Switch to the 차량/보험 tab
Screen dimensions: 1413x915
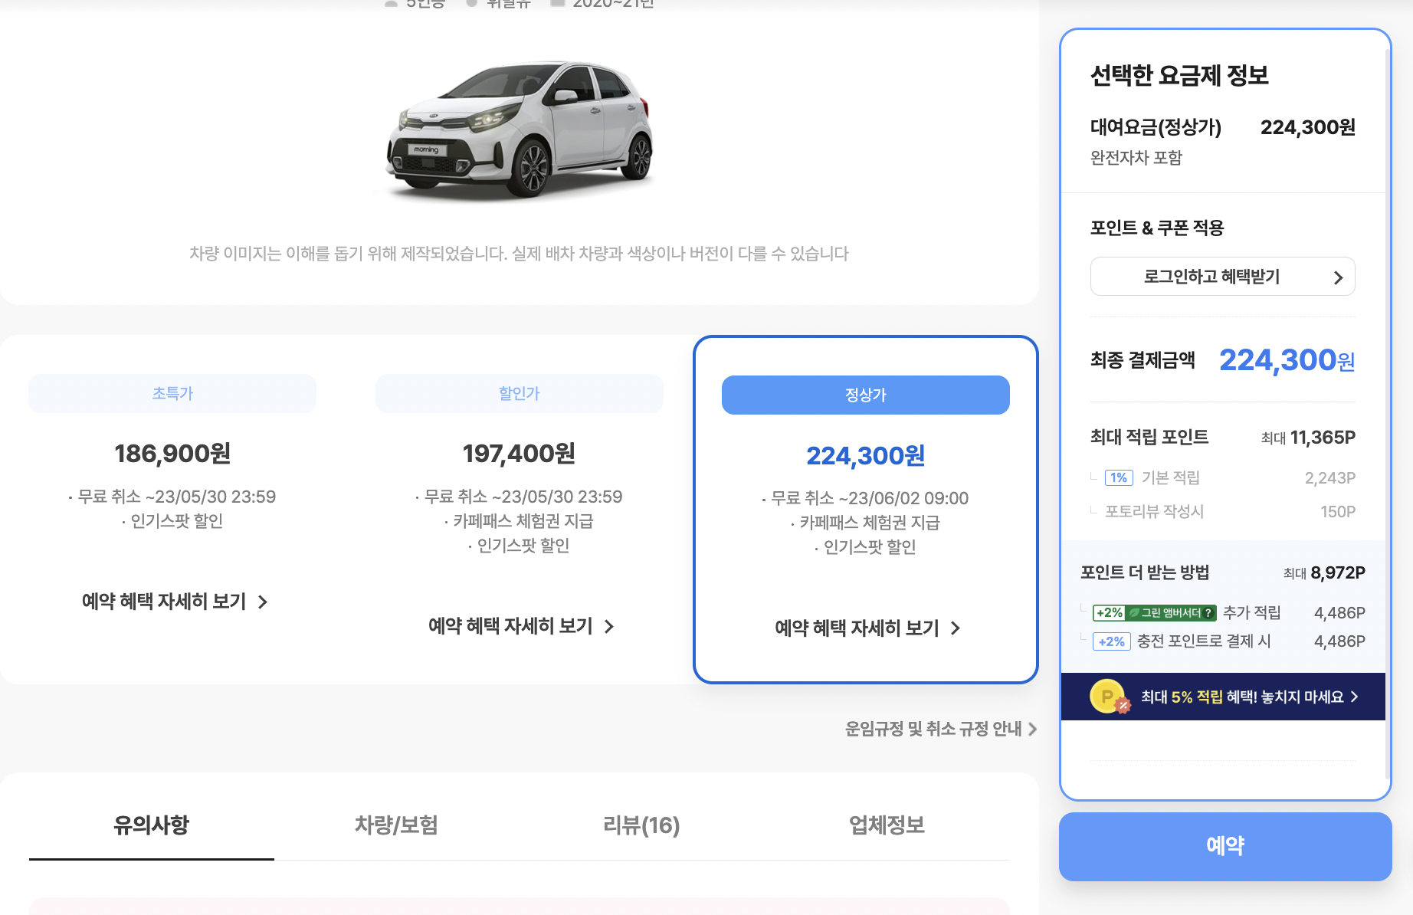coord(395,826)
